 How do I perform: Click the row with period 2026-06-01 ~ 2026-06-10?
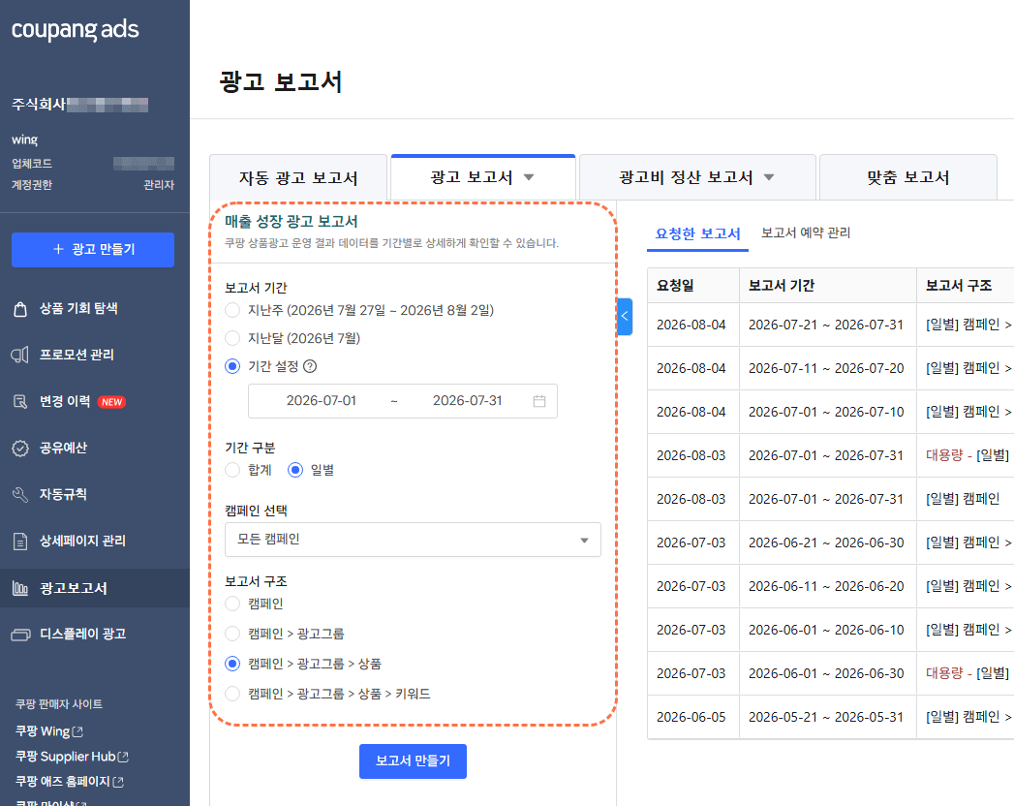coord(830,630)
